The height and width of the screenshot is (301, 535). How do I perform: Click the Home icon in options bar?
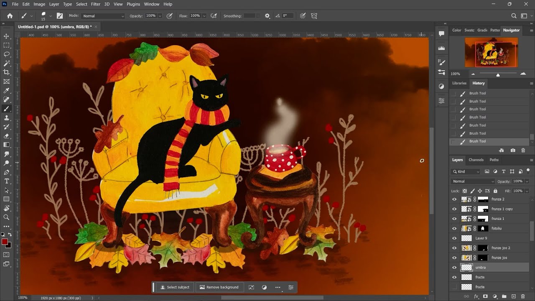coord(10,16)
